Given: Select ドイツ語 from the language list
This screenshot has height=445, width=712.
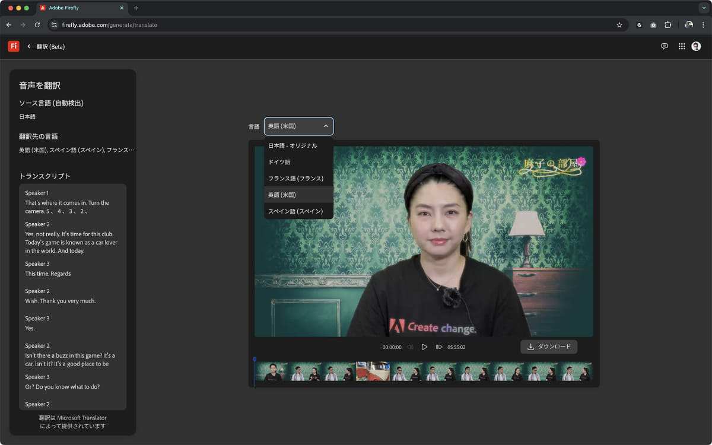Looking at the screenshot, I should pos(299,162).
